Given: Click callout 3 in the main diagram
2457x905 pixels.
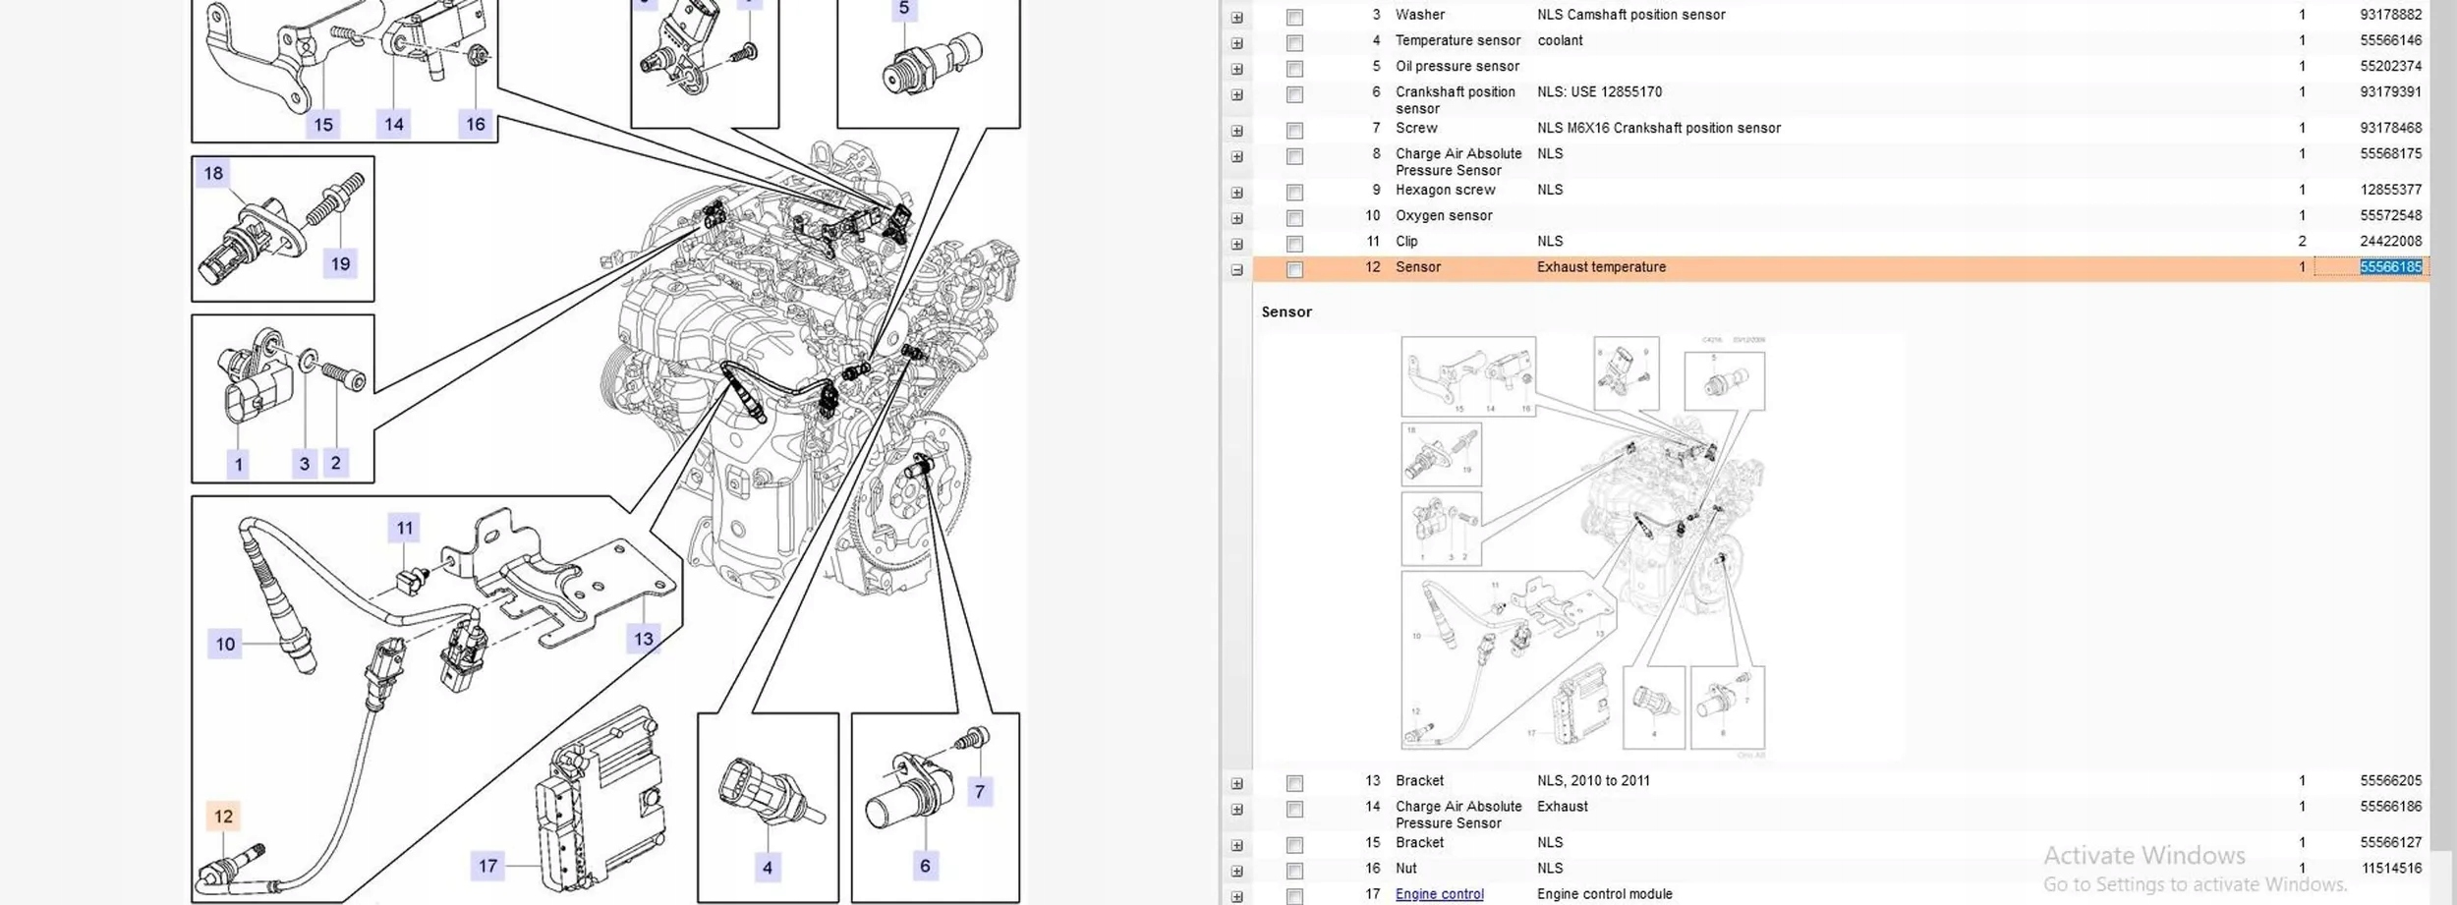Looking at the screenshot, I should 305,464.
